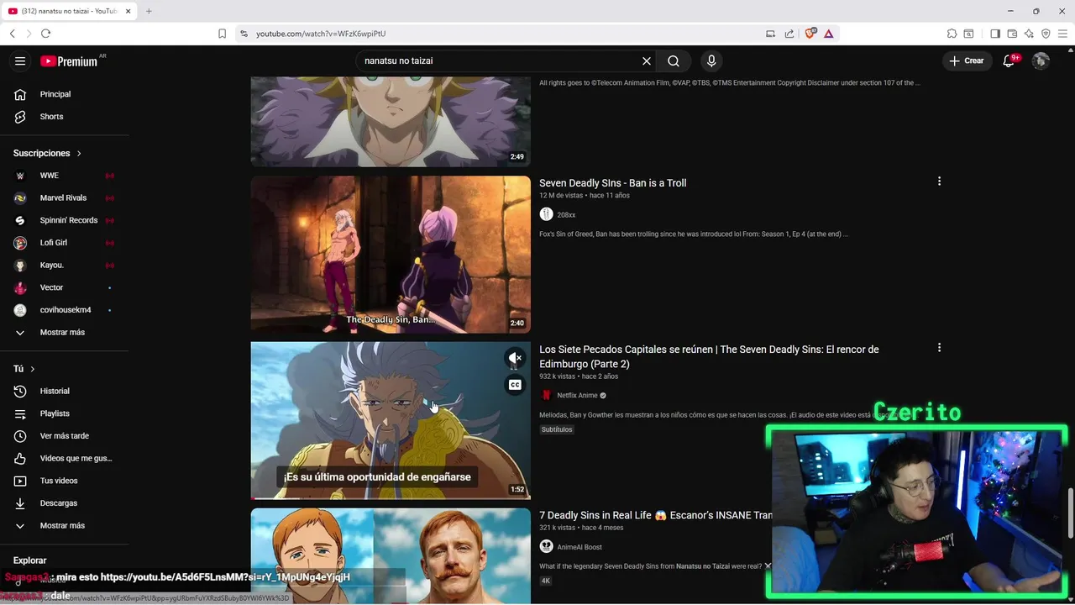1075x605 pixels.
Task: Play Escanor real life thumbnail
Action: point(391,555)
